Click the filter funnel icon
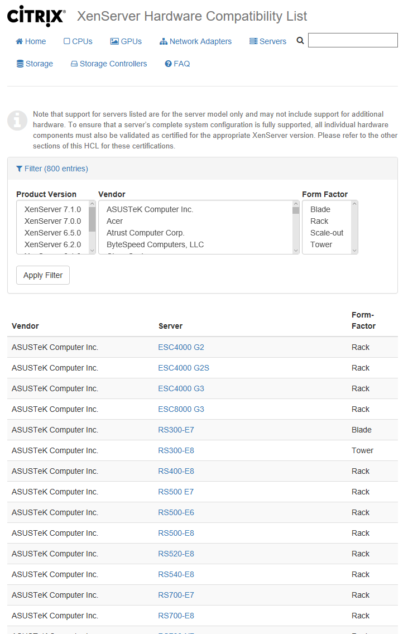 point(19,169)
